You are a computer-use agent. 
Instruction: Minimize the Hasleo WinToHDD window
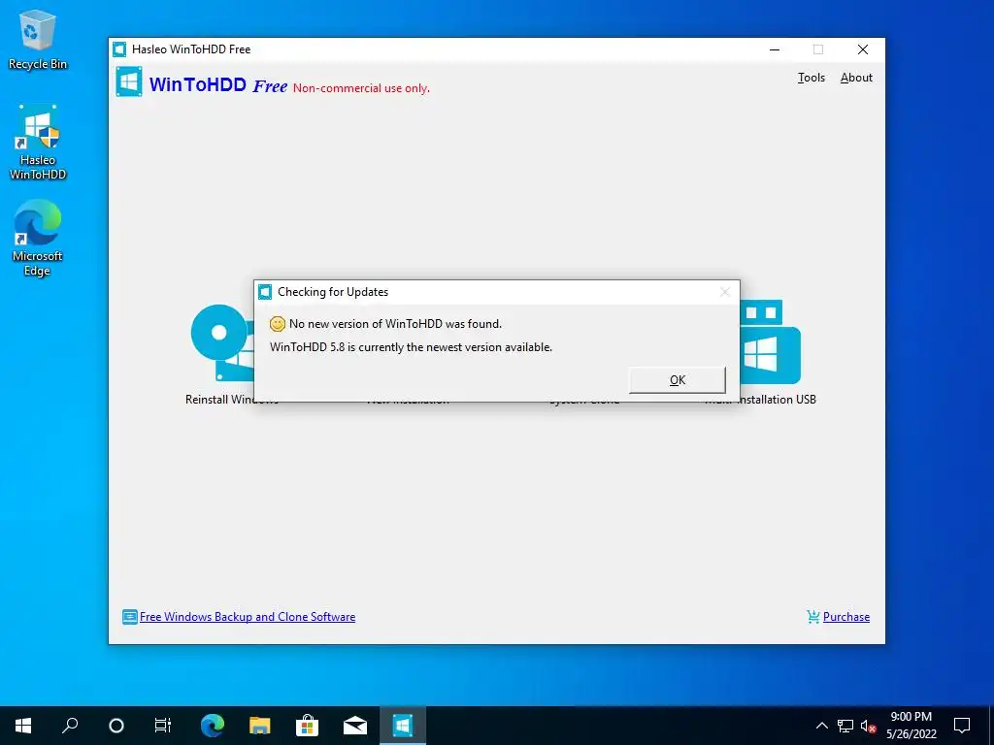click(775, 49)
